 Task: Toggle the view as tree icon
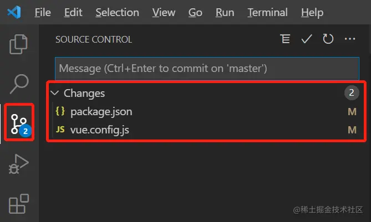tap(285, 39)
